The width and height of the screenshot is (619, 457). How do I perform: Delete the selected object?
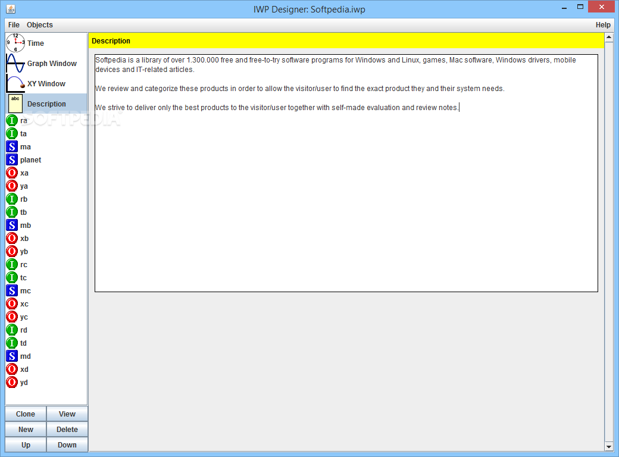pyautogui.click(x=67, y=430)
